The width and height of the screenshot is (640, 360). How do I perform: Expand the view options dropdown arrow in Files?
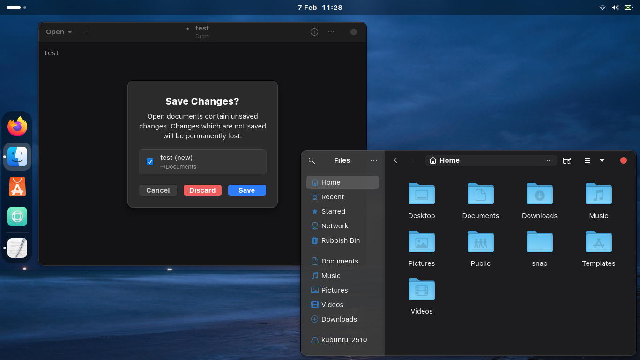click(x=602, y=160)
